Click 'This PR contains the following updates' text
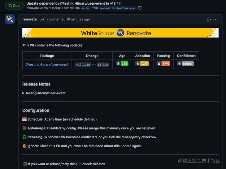 pos(53,45)
